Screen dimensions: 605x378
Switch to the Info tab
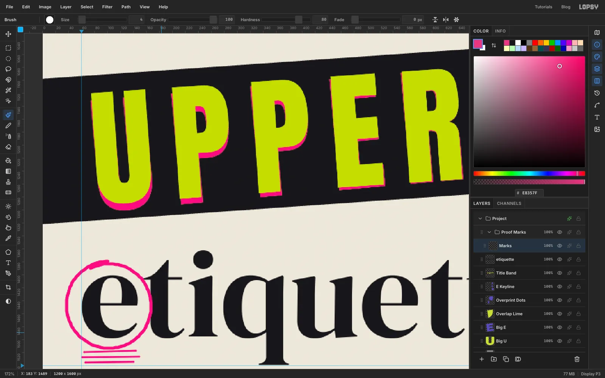[500, 31]
